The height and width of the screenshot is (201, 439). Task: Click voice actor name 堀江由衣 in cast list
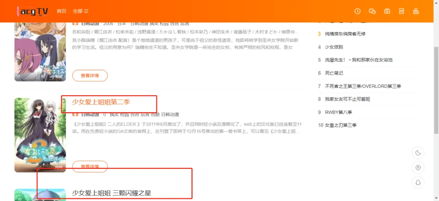[103, 32]
